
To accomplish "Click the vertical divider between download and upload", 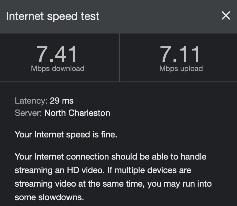I will [x=119, y=57].
